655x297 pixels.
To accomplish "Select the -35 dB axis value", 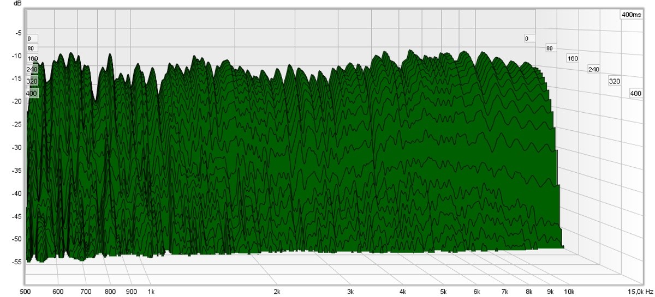I will click(x=18, y=170).
